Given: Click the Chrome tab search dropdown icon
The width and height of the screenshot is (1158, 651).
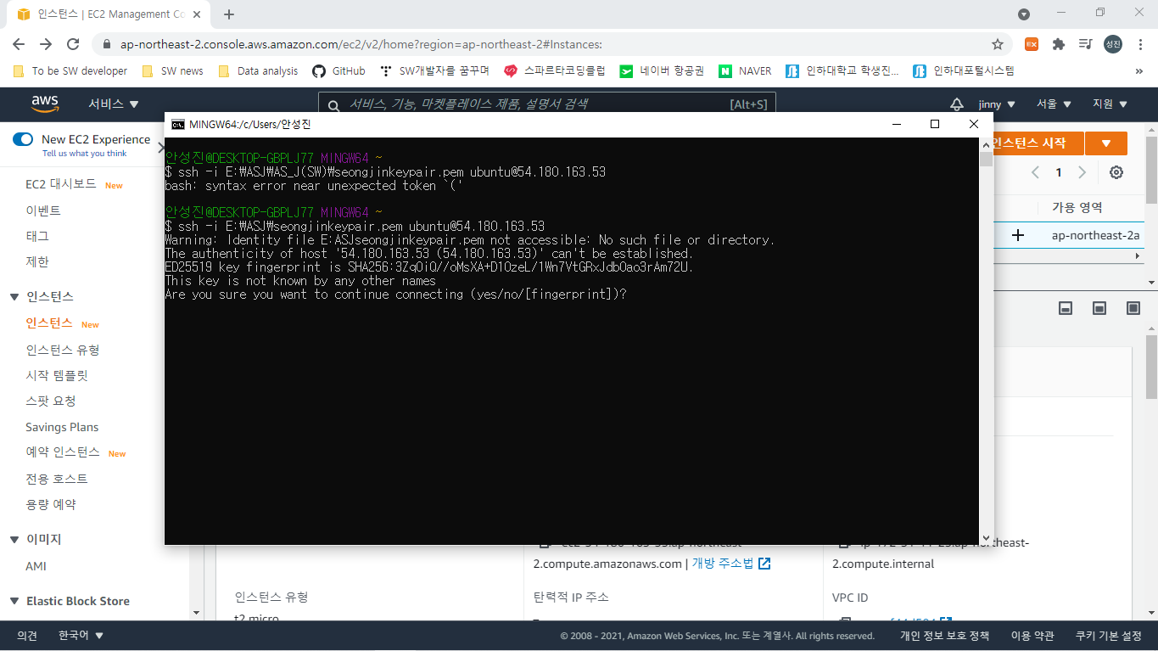Looking at the screenshot, I should 1024,14.
